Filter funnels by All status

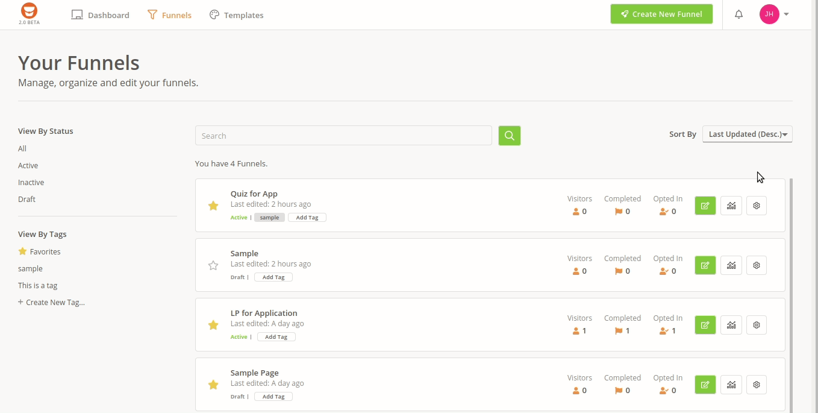(x=22, y=148)
